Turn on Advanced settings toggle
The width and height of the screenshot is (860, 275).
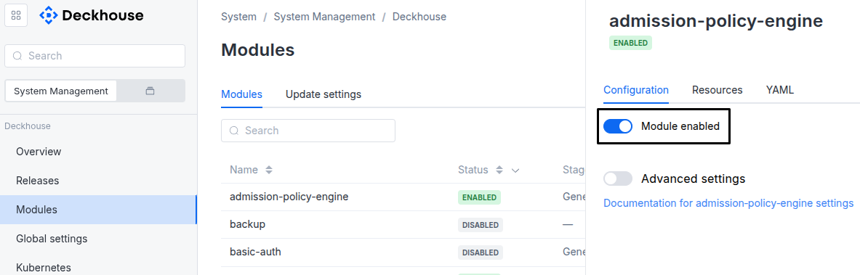(x=618, y=178)
